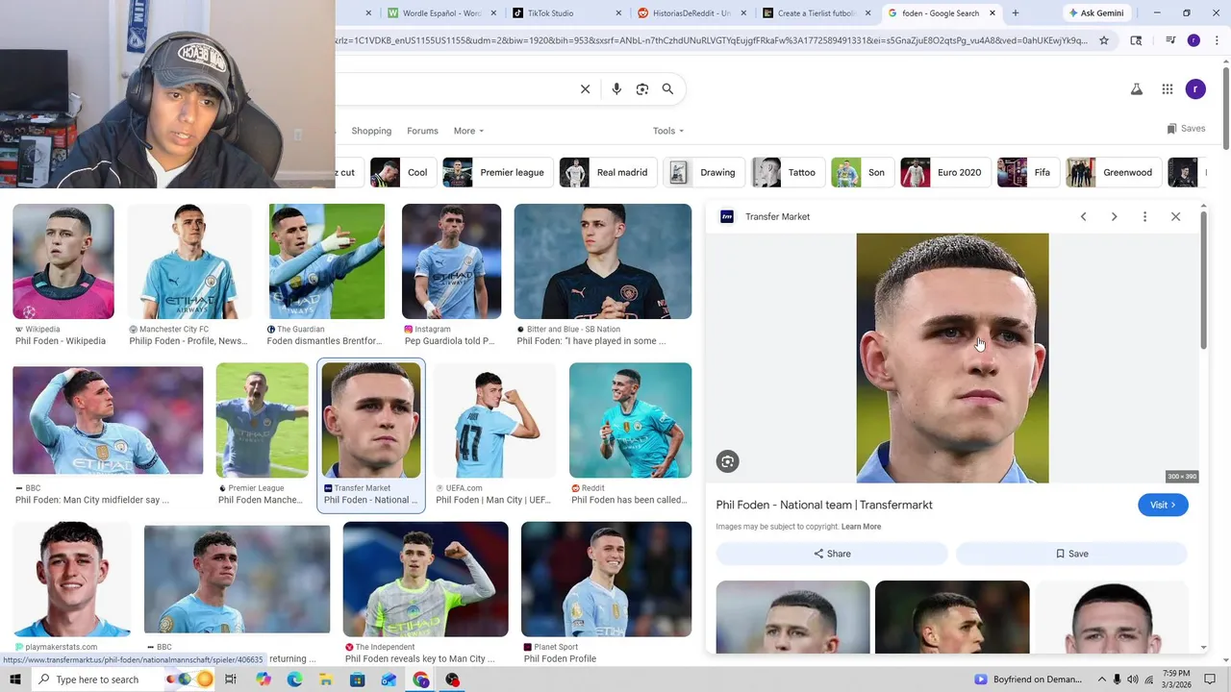Click the Chrome taskbar icon
The width and height of the screenshot is (1231, 692).
(x=420, y=680)
